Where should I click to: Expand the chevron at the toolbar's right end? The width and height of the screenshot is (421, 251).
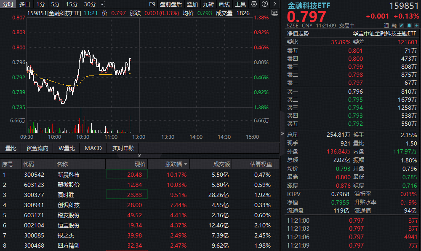coord(274,4)
